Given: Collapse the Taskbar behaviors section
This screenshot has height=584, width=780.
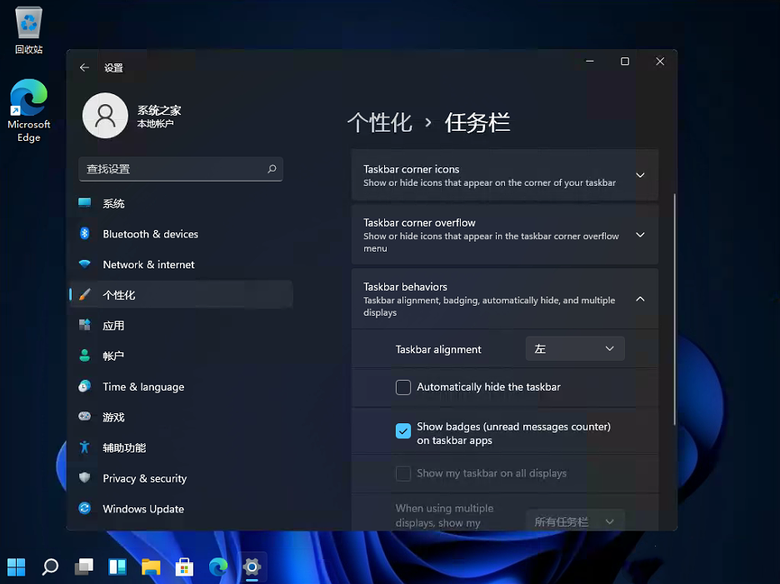Looking at the screenshot, I should pos(640,298).
